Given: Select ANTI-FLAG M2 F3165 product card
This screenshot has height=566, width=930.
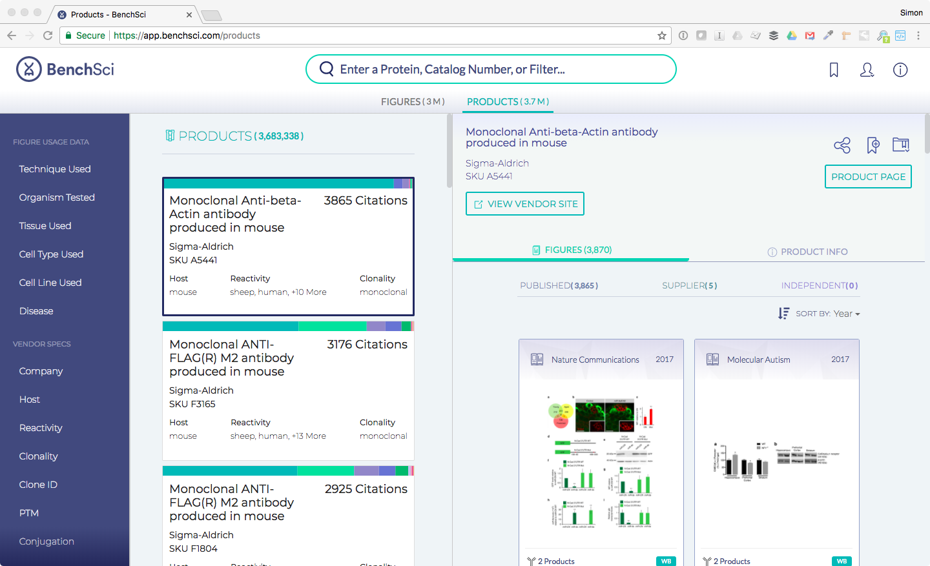Looking at the screenshot, I should pos(288,391).
